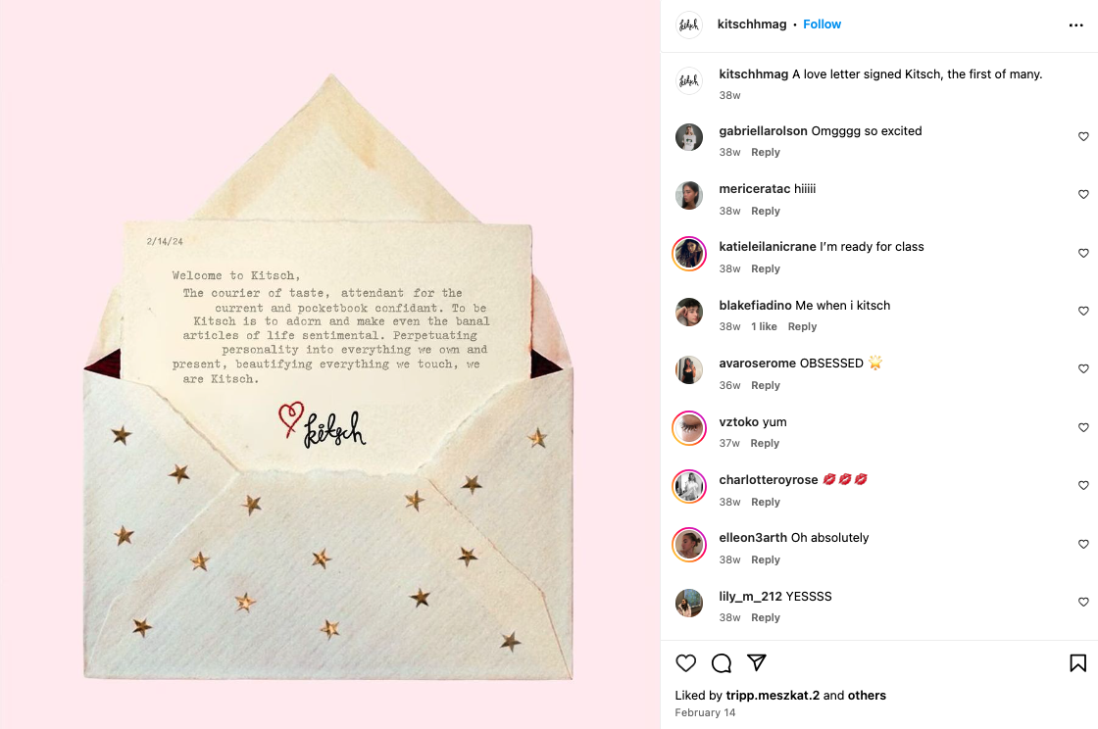Like gabriellarolson's comment
This screenshot has height=729, width=1098.
coord(1083,136)
